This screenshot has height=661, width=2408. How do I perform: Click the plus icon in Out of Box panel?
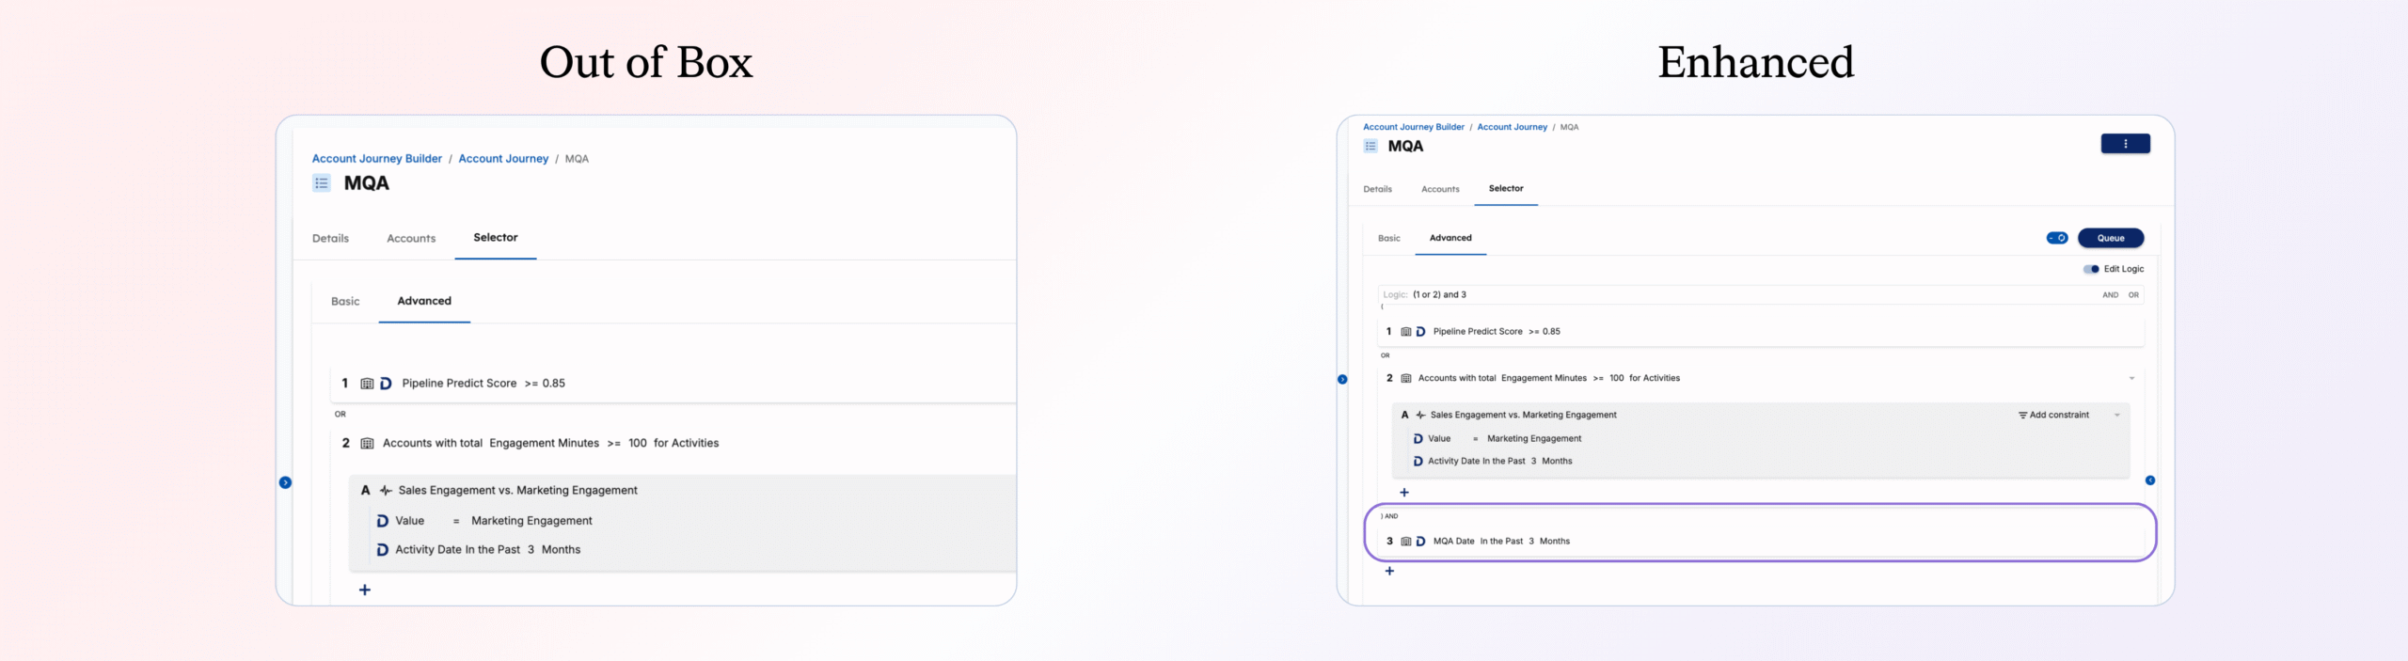[365, 590]
